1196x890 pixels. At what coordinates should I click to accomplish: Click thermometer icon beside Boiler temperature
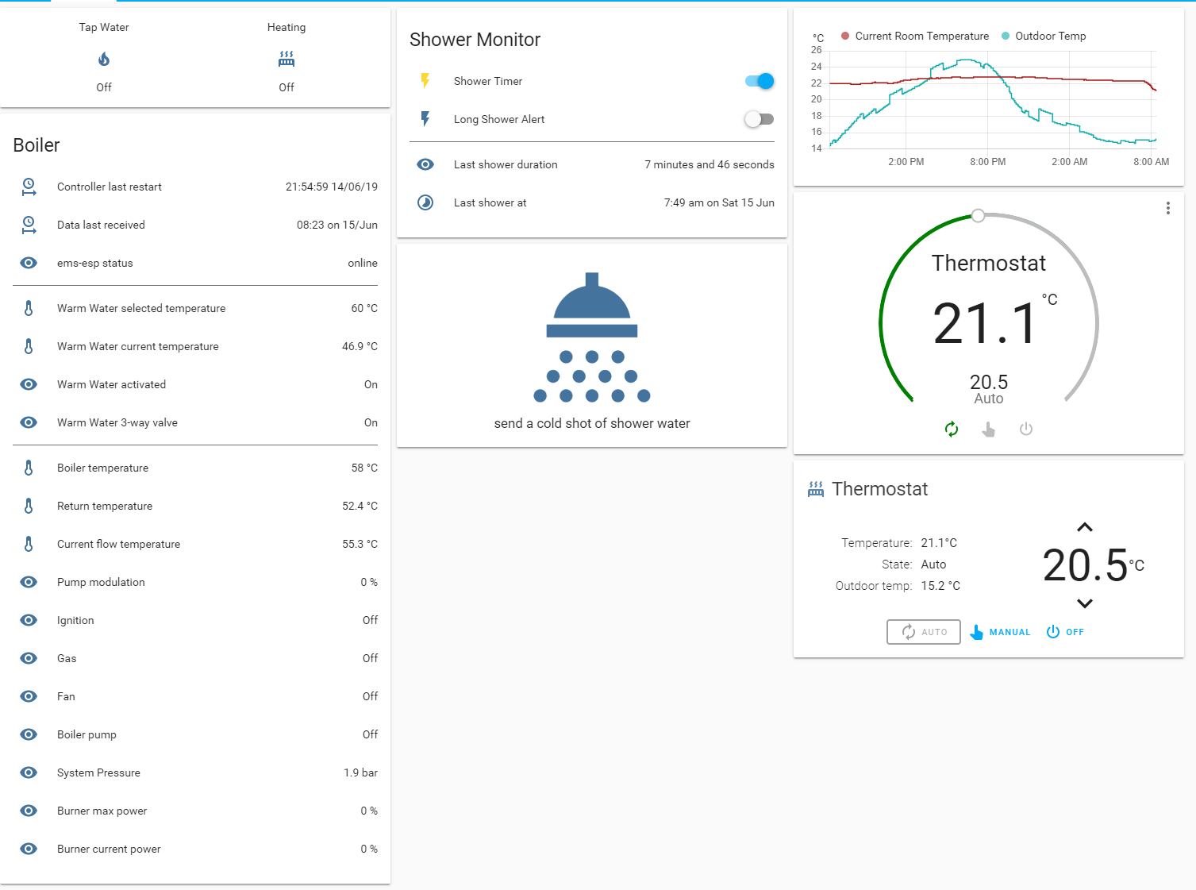(x=29, y=468)
